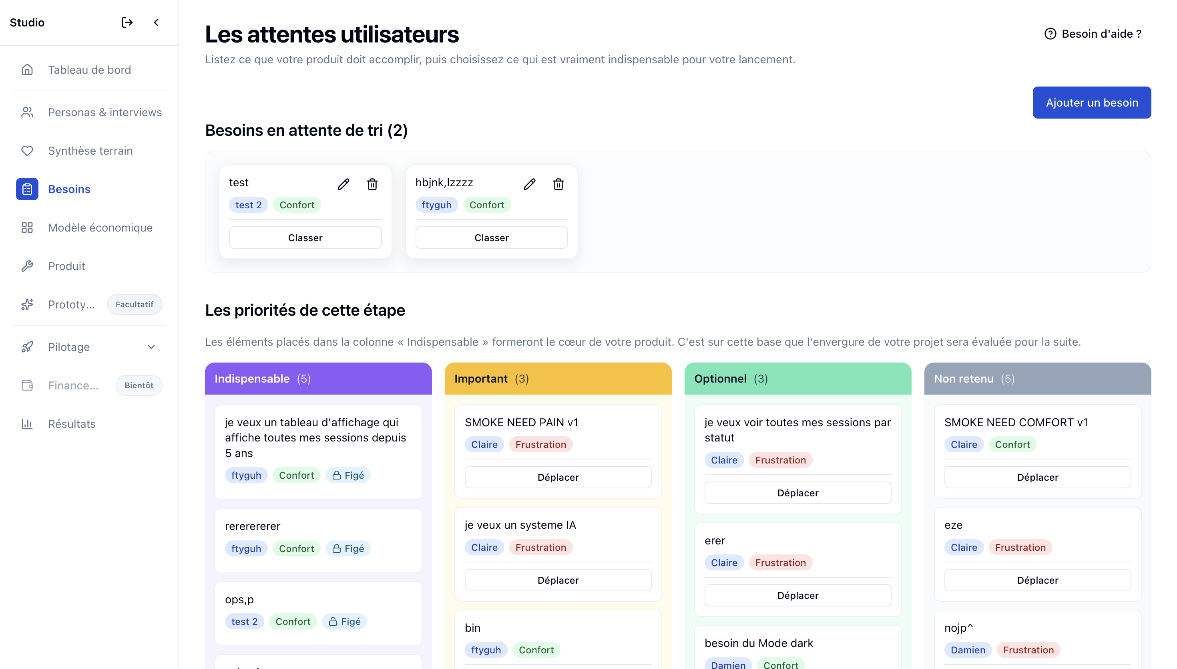Click the Optionnel column header

798,379
